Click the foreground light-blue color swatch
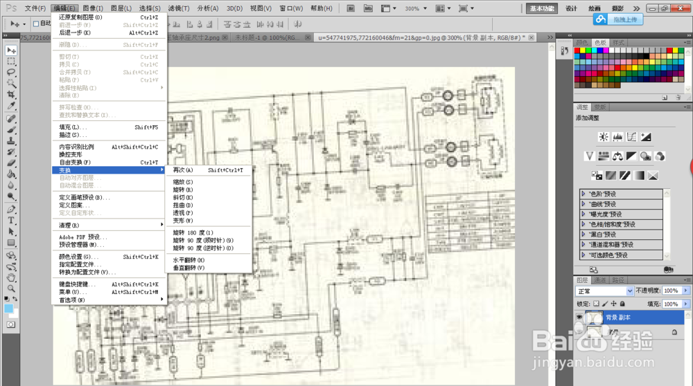 tap(9, 309)
